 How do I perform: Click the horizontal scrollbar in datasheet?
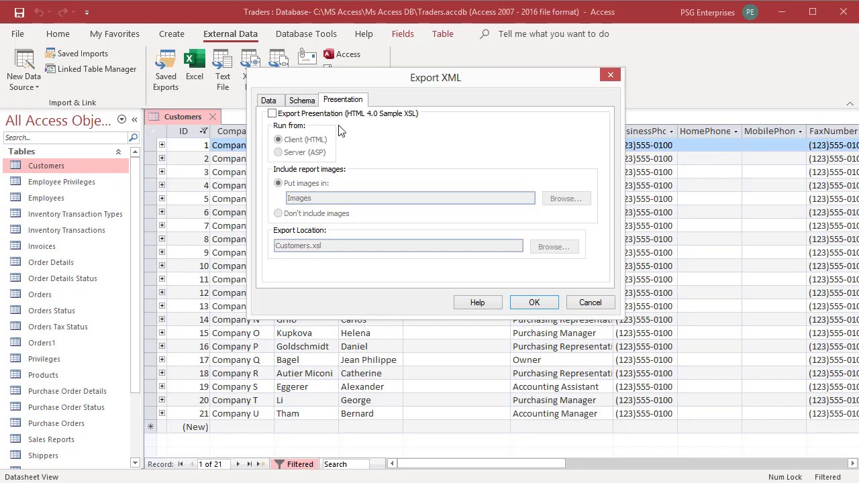pos(481,464)
